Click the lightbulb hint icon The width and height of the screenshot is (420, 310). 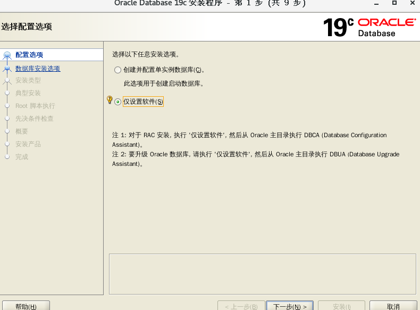pyautogui.click(x=110, y=99)
